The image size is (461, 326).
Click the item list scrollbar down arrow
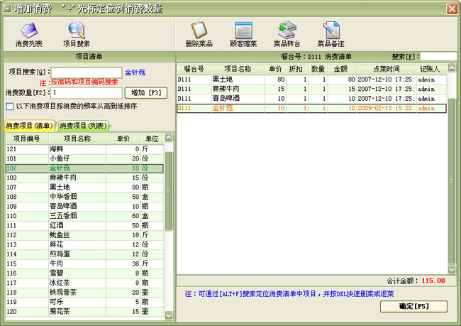(x=169, y=315)
